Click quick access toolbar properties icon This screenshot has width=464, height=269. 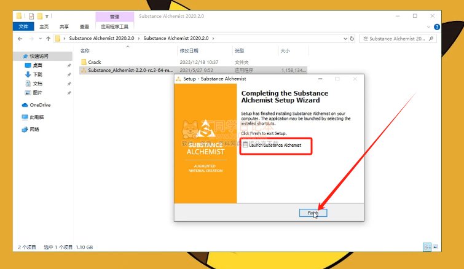click(x=31, y=16)
